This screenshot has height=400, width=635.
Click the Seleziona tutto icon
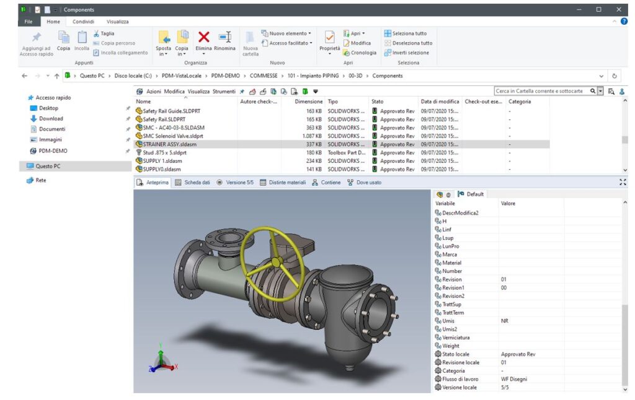point(388,33)
